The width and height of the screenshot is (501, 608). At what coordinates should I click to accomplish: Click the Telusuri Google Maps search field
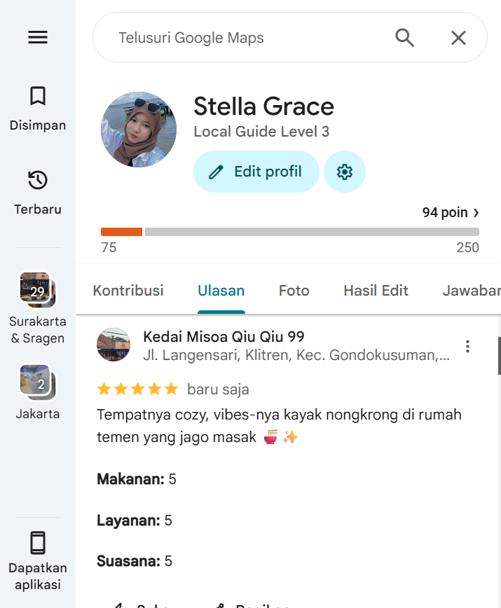[x=248, y=38]
